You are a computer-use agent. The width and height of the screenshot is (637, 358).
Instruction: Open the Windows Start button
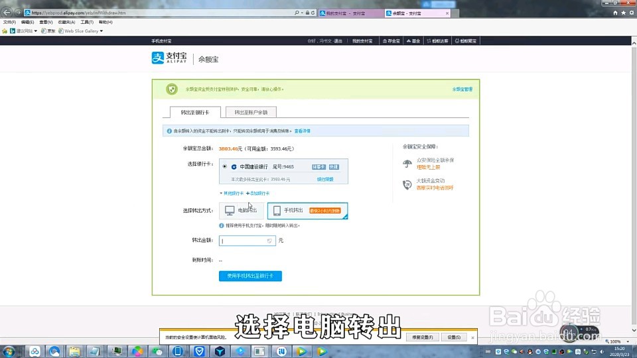click(9, 351)
